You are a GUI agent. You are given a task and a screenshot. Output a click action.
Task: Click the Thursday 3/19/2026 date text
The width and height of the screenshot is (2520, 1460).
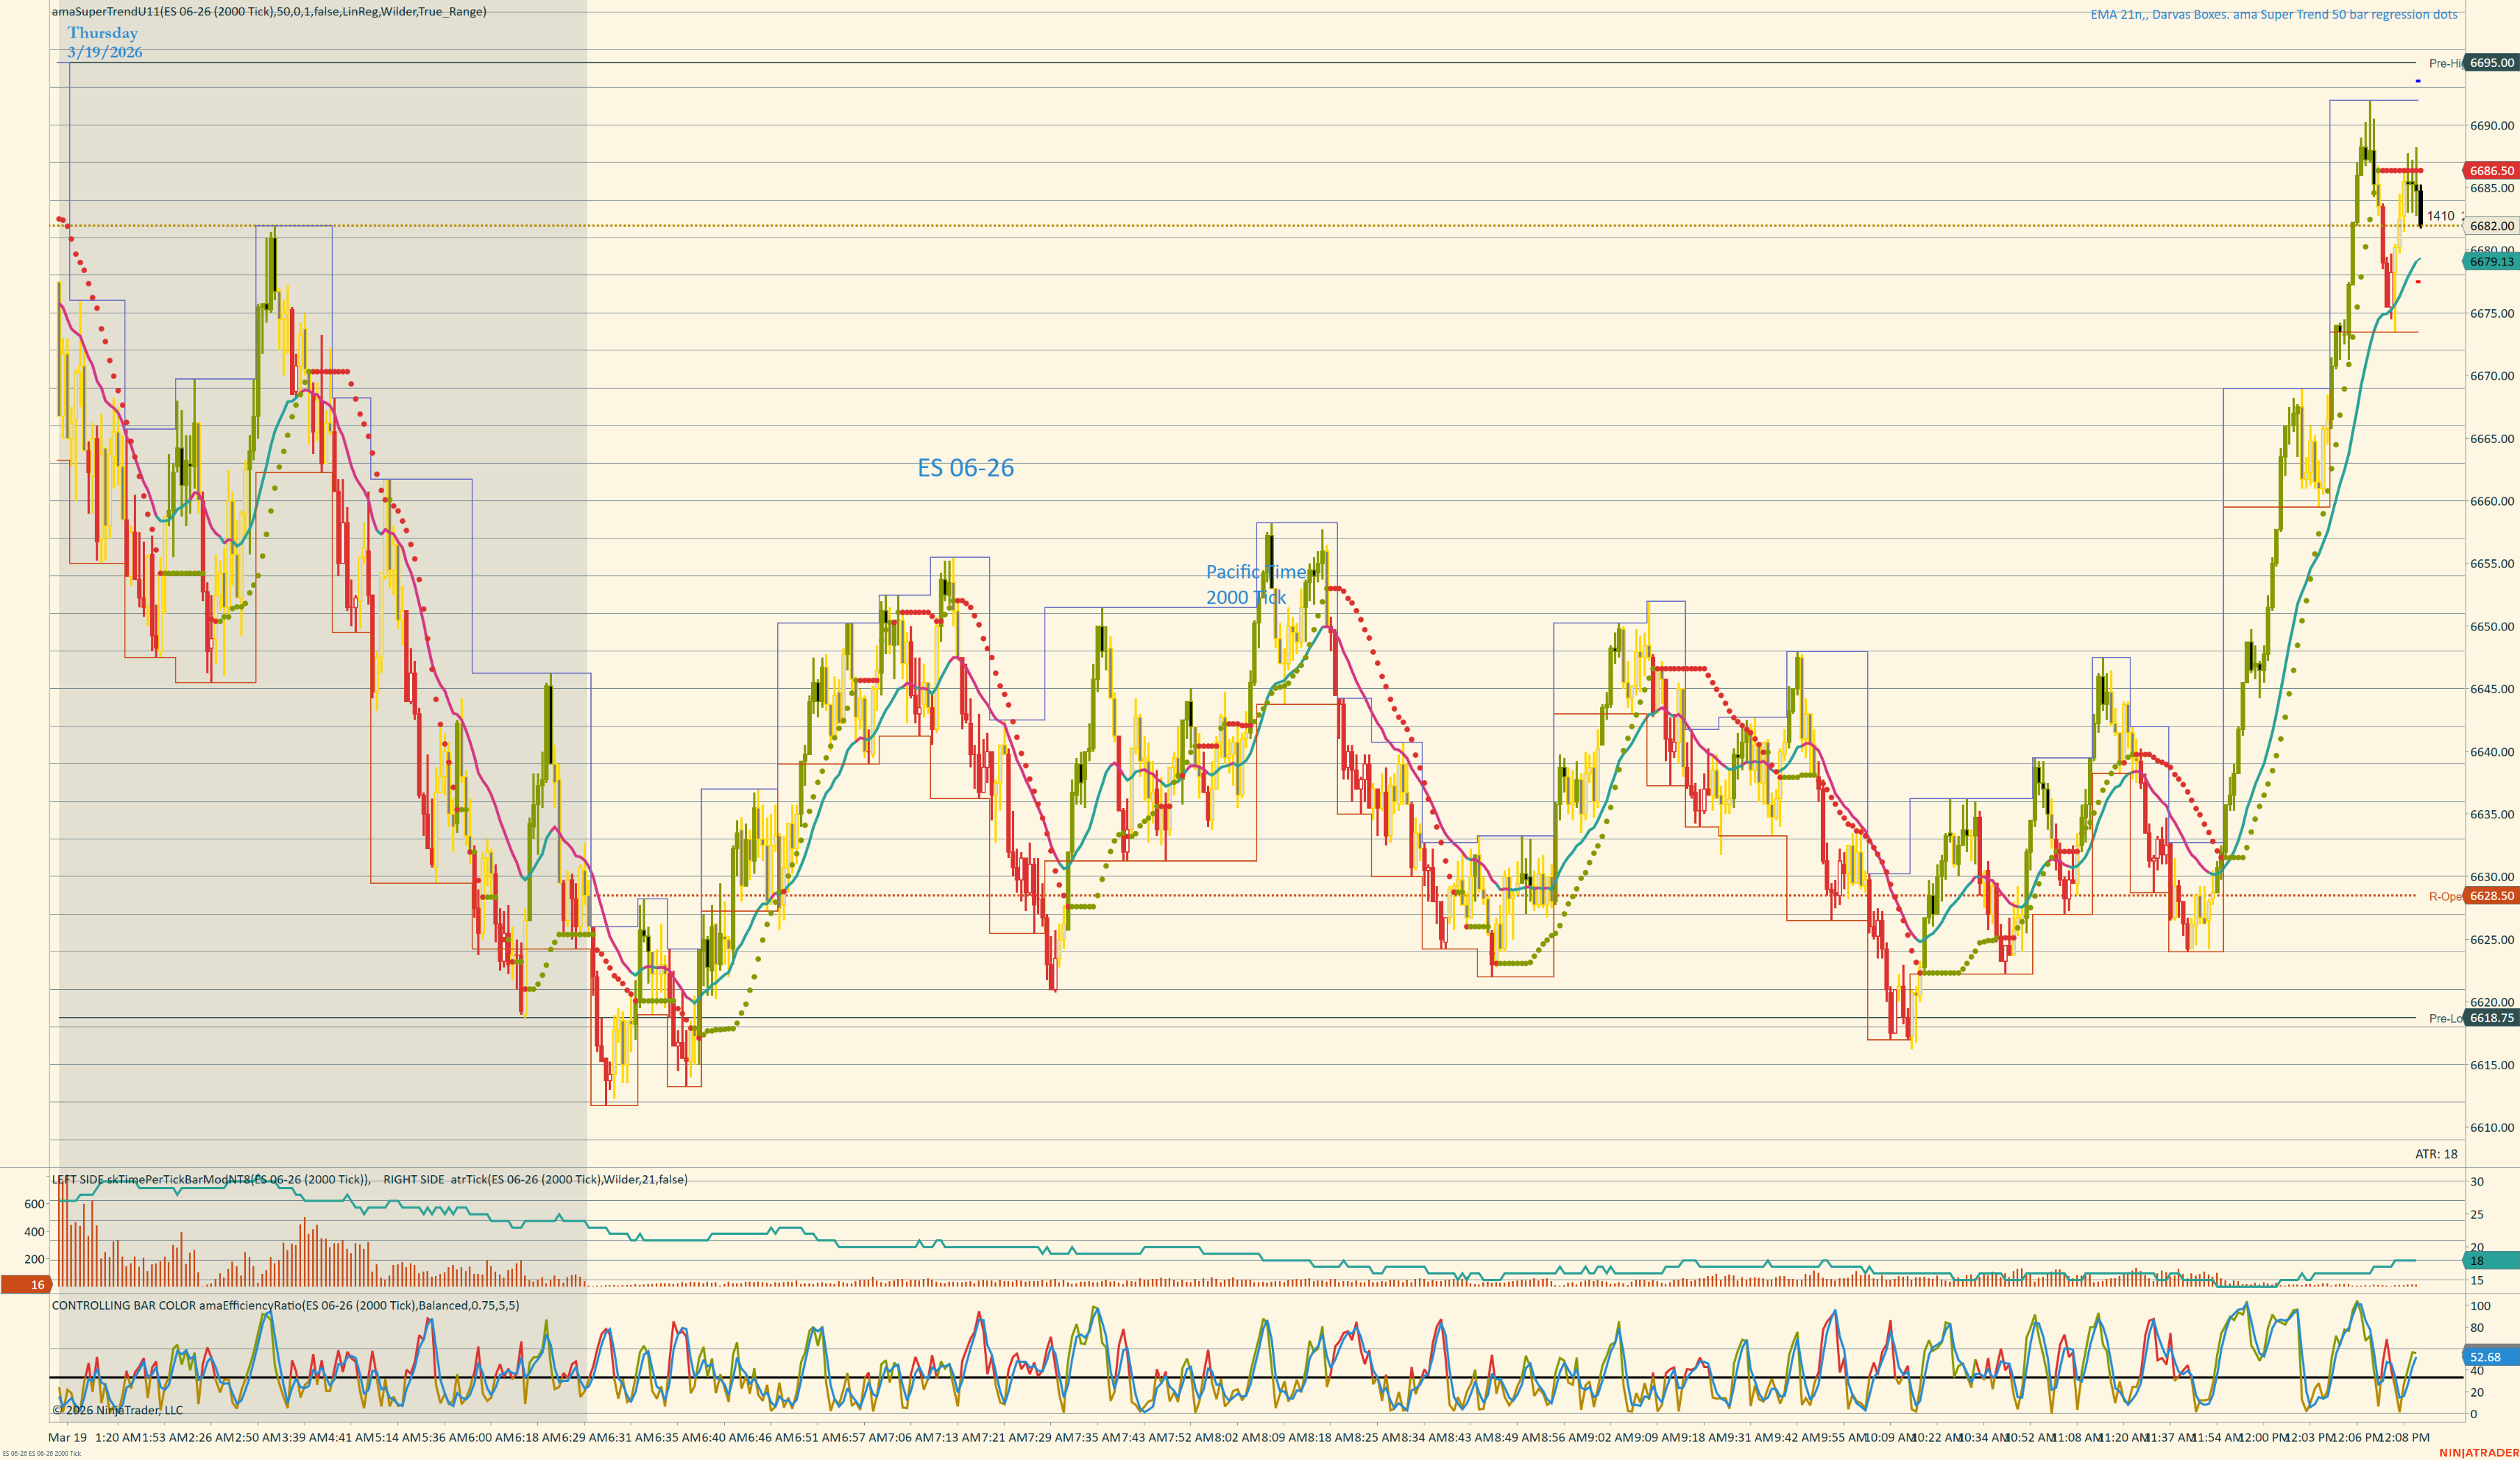(105, 42)
